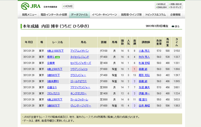Open the 4歳上500万下 race on 2012.01.29
201x127 pixels.
(x=55, y=69)
